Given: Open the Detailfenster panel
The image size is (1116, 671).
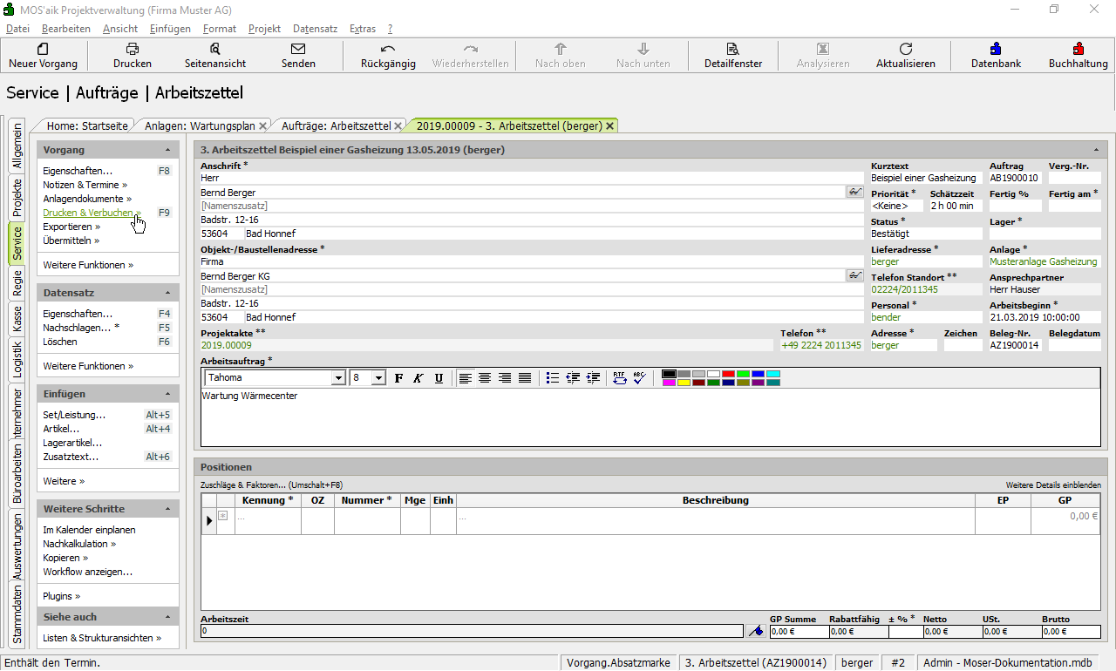Looking at the screenshot, I should [x=732, y=50].
